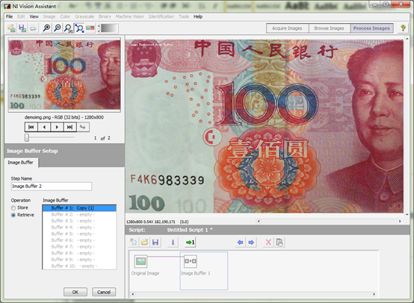Click image view horizontal scrollbar left arrow

tap(259, 221)
